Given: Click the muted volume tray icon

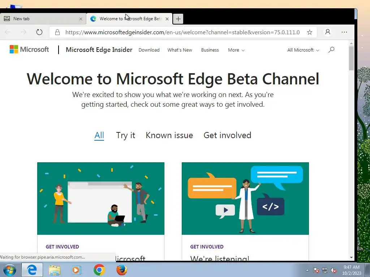Looking at the screenshot, I should pyautogui.click(x=334, y=271).
